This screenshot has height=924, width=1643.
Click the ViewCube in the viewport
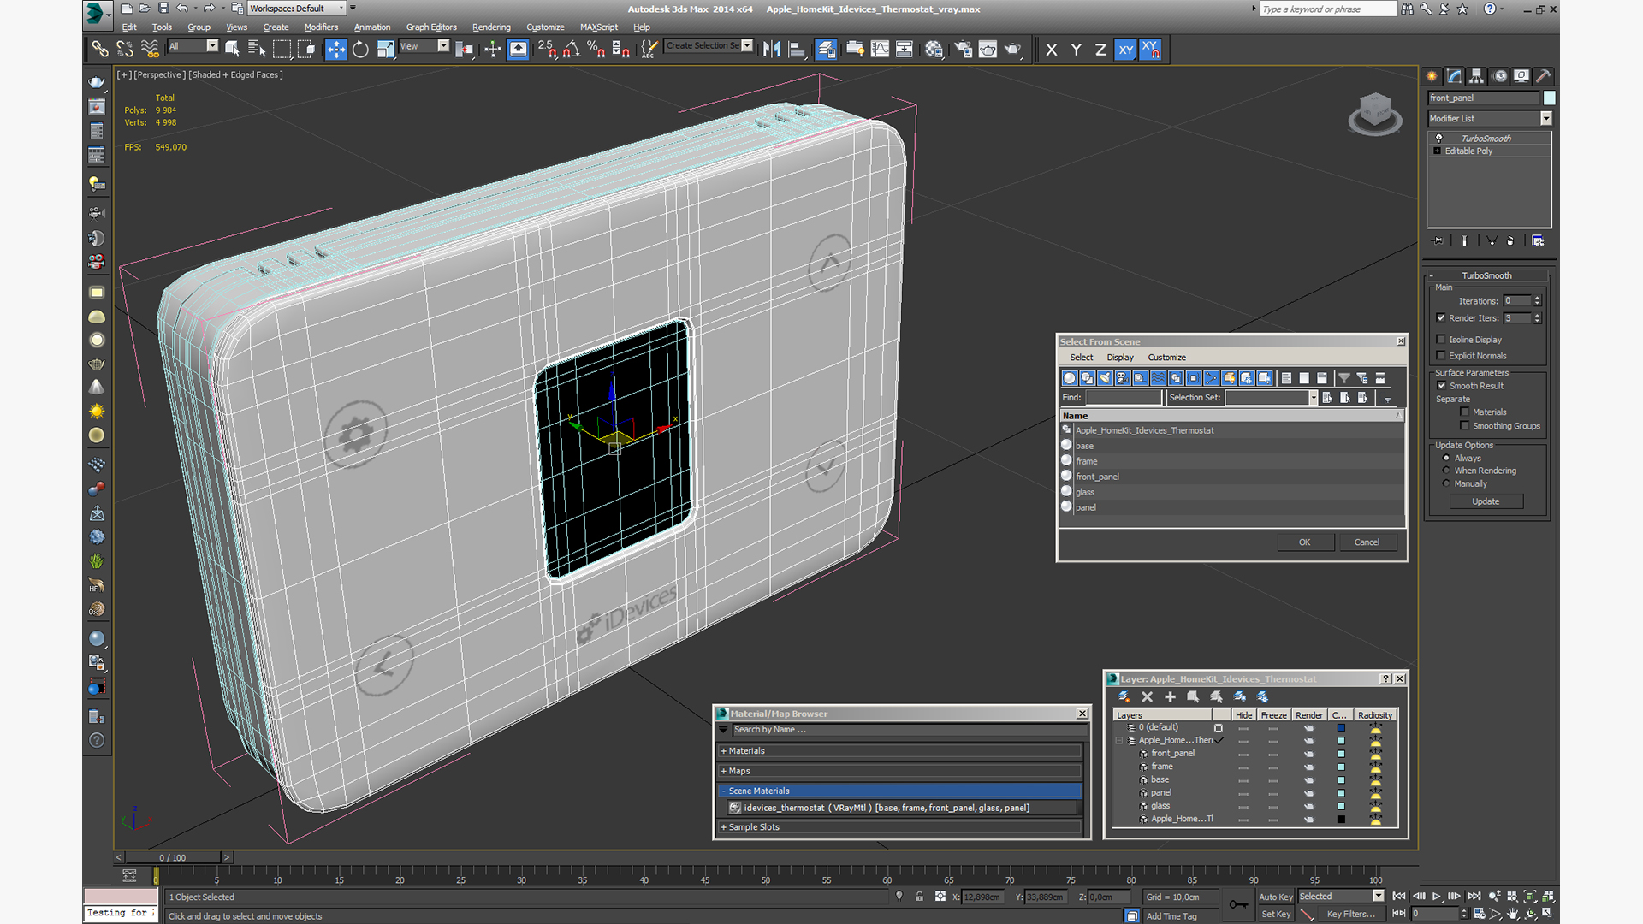(1375, 113)
